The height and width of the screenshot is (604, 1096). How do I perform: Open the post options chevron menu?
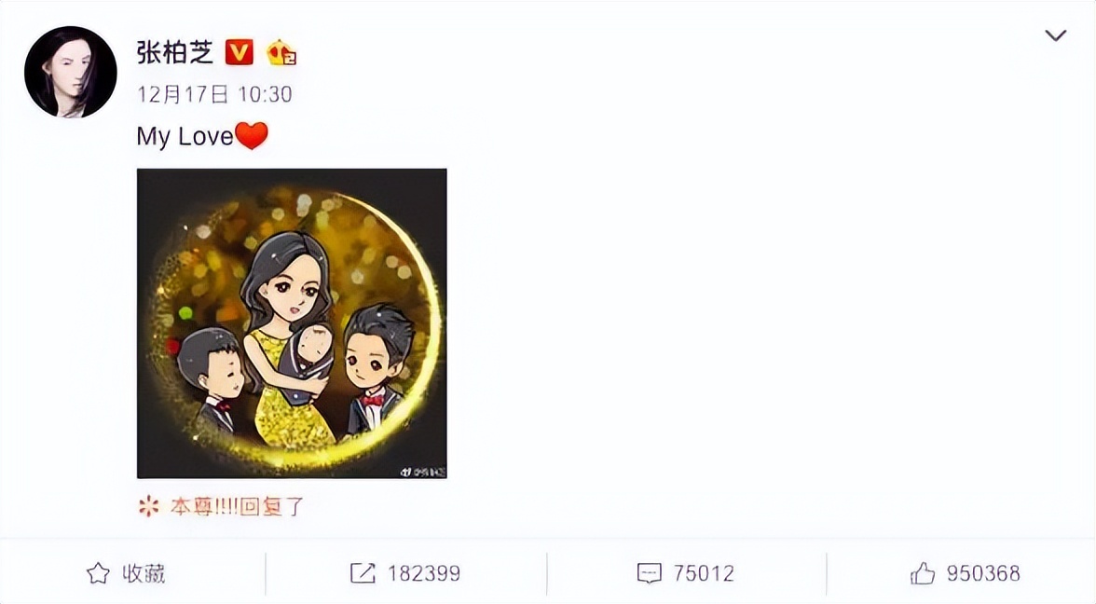1055,35
